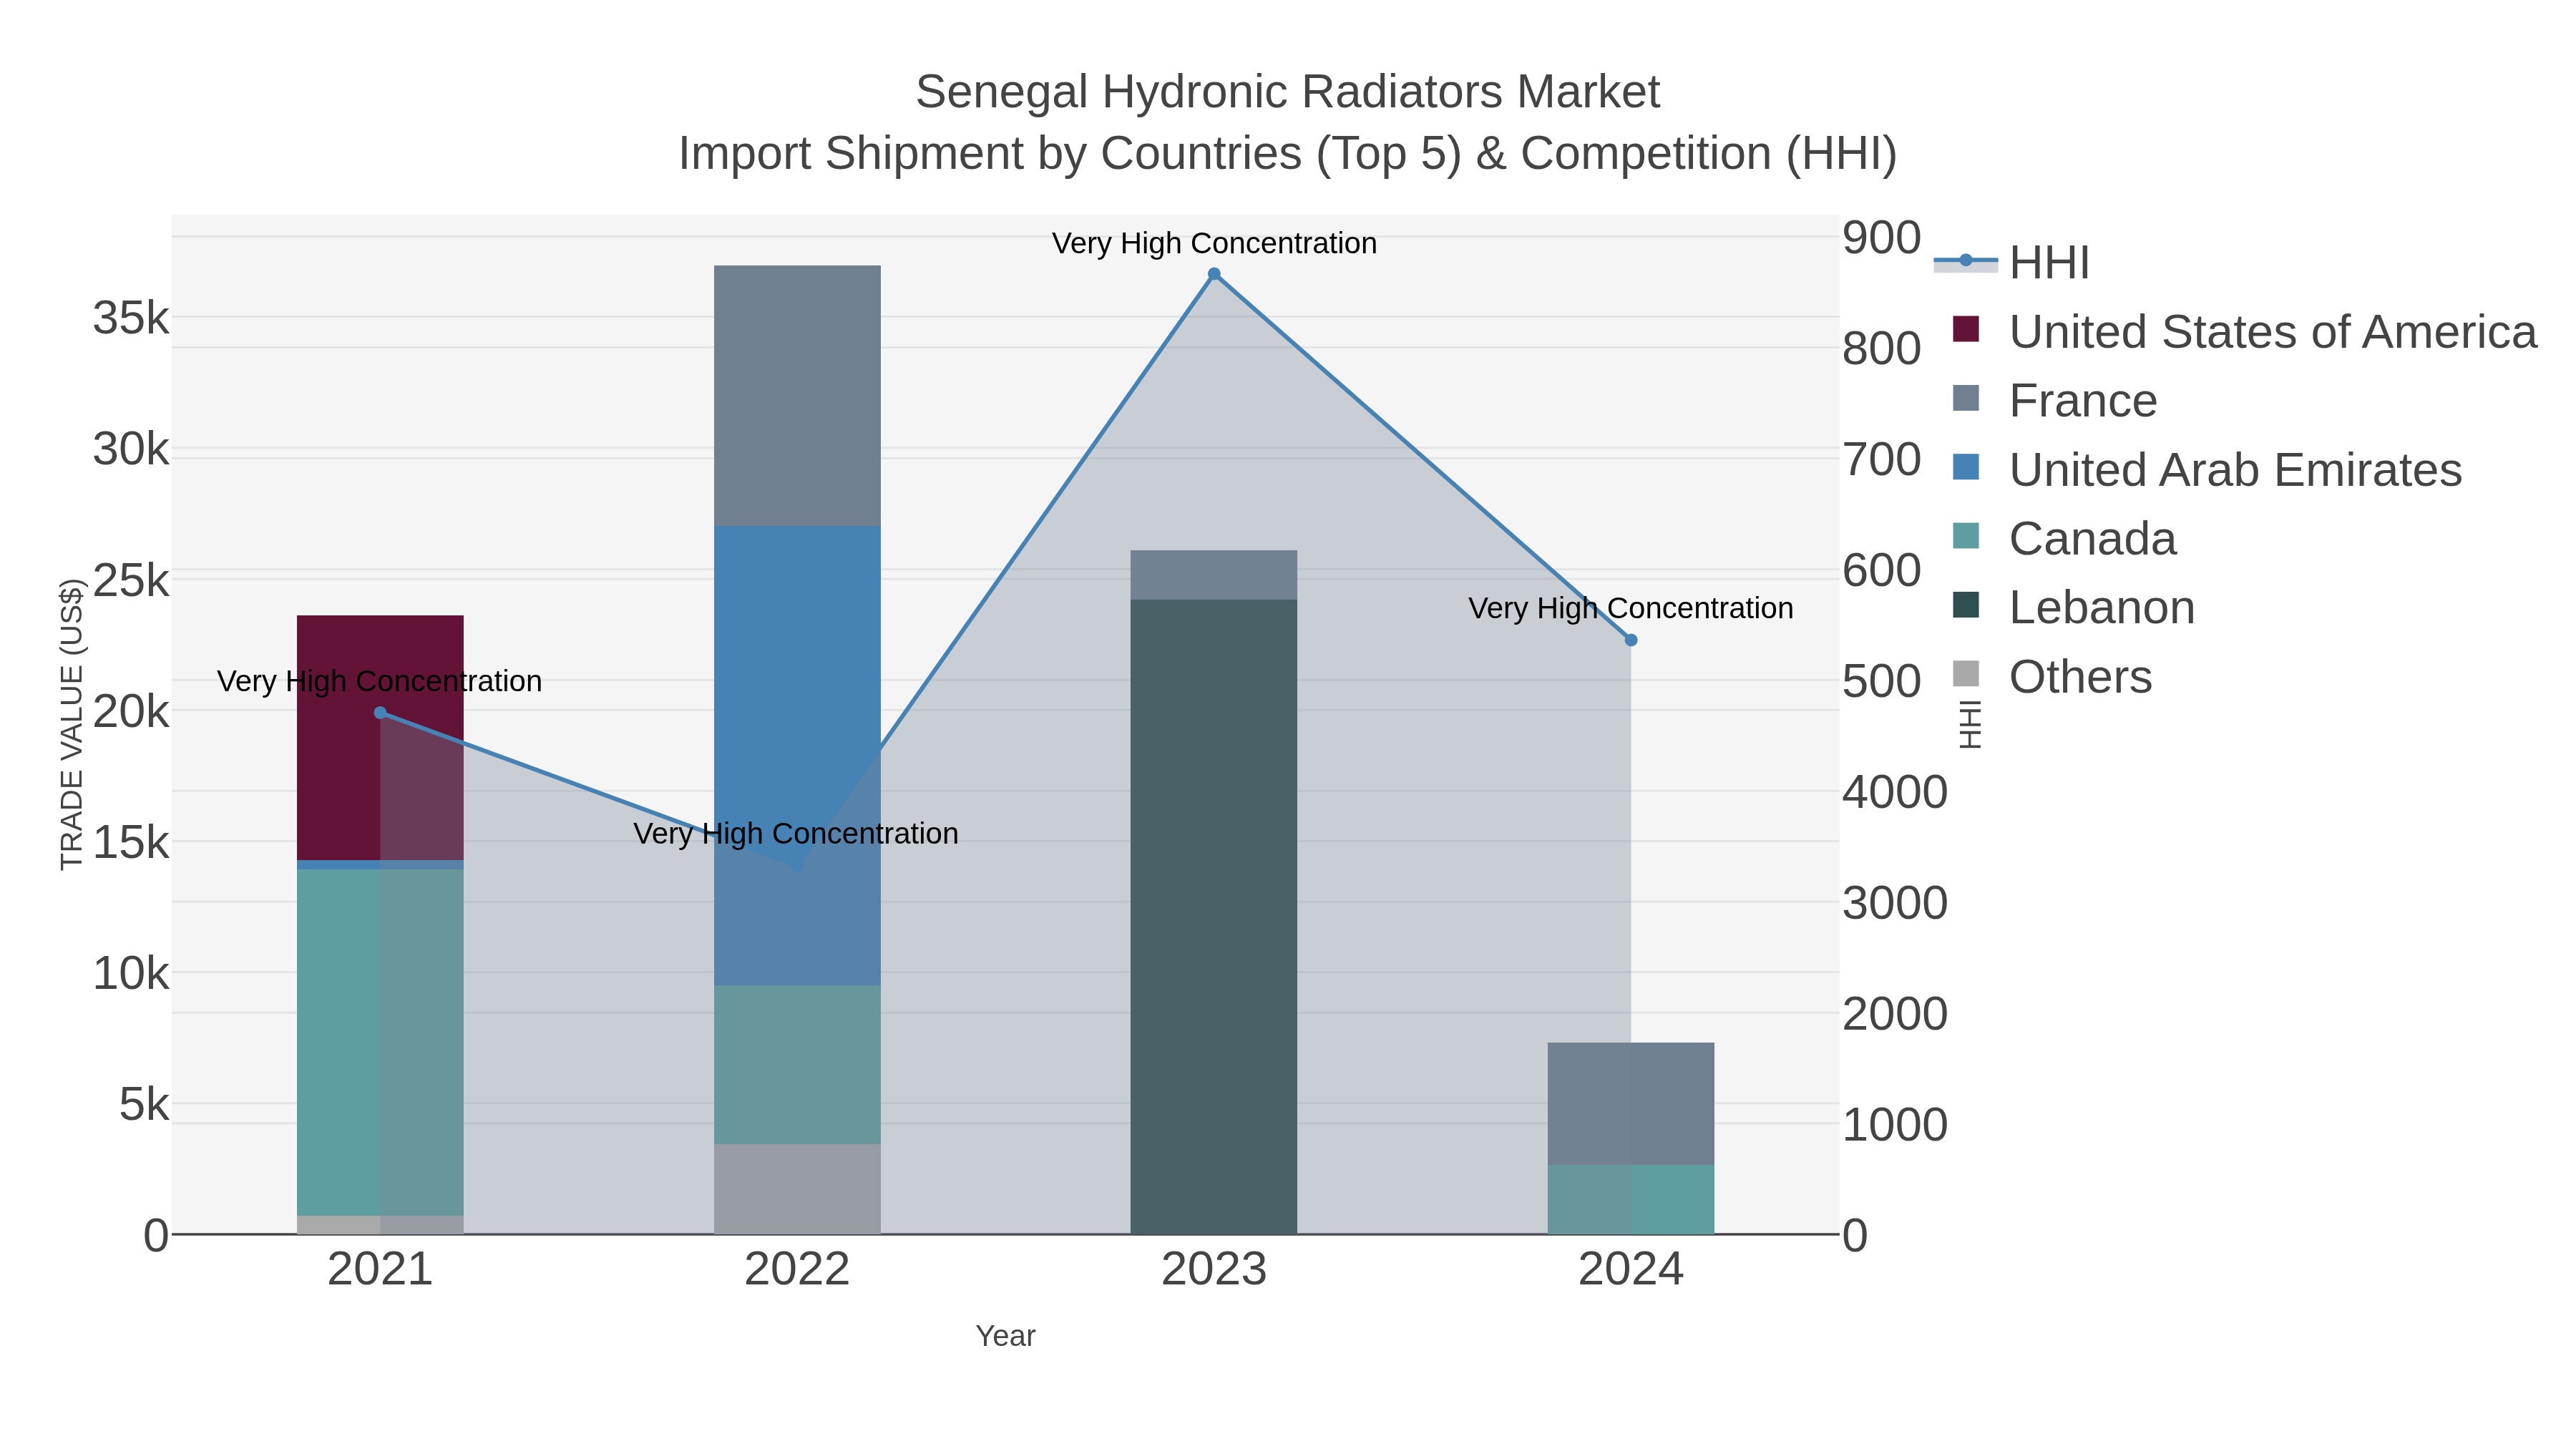This screenshot has width=2576, height=1449.
Task: Toggle United States of America legend entry
Action: [x=2244, y=331]
